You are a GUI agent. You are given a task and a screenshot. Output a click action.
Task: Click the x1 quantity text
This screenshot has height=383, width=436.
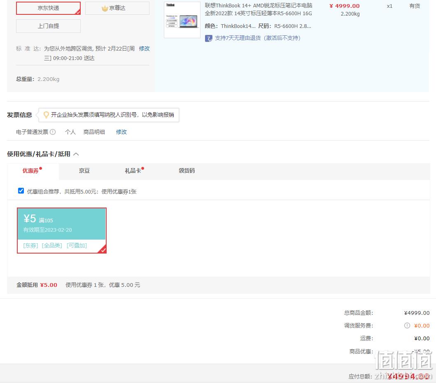[x=389, y=6]
